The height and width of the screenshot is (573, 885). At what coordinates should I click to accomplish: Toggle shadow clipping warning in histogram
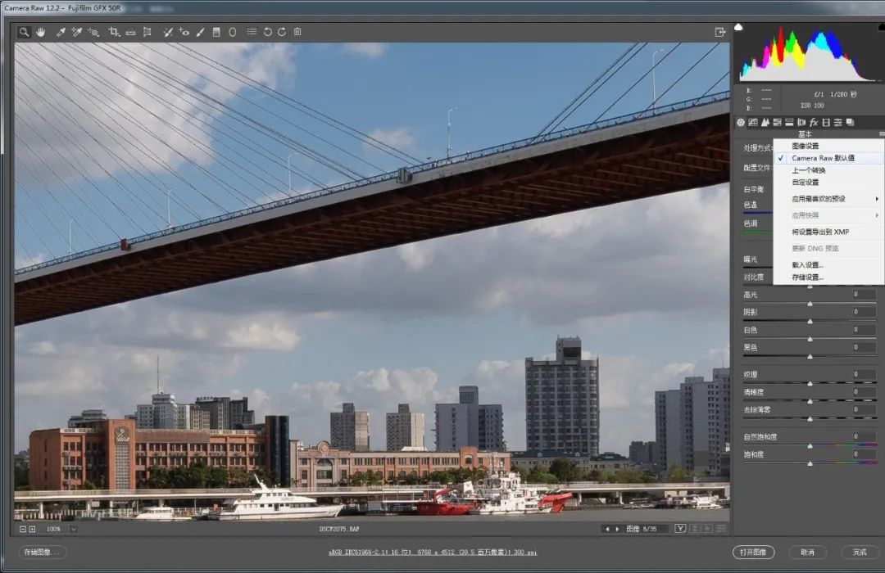[x=739, y=27]
